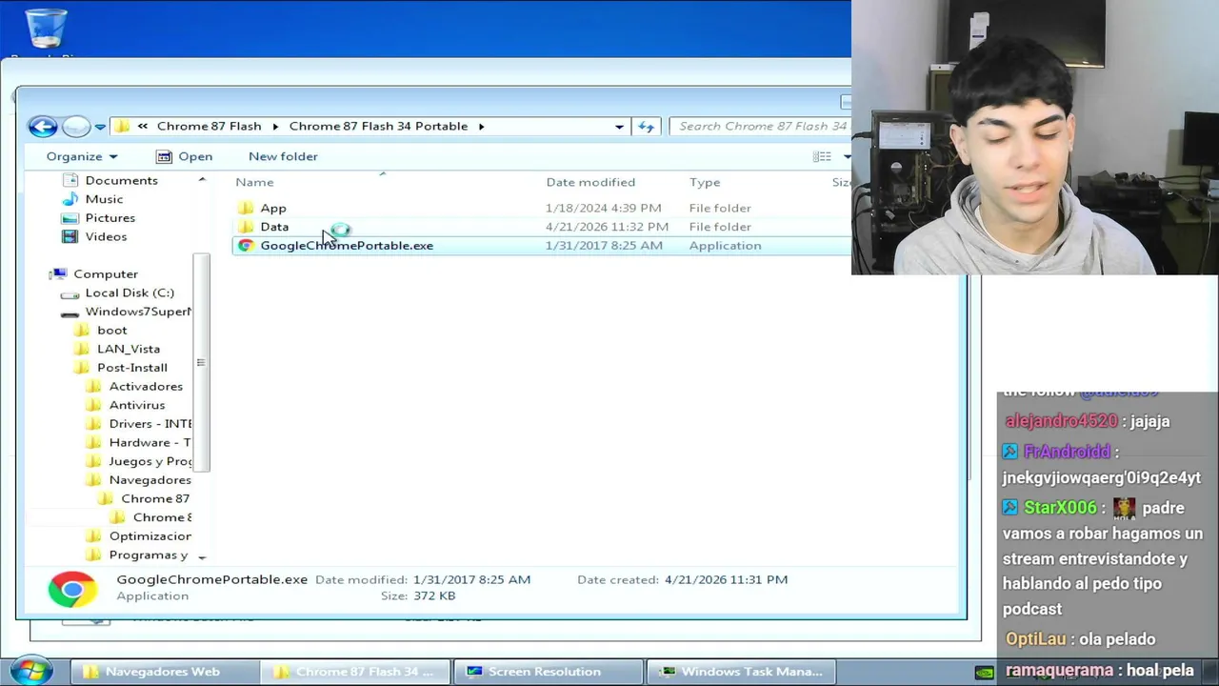Select the Navegadores folder in the tree
The width and height of the screenshot is (1219, 686).
(150, 480)
